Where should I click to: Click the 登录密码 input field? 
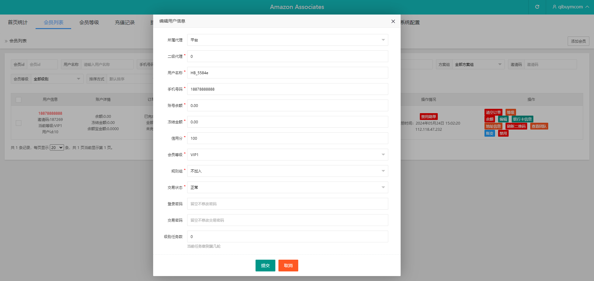pos(287,204)
